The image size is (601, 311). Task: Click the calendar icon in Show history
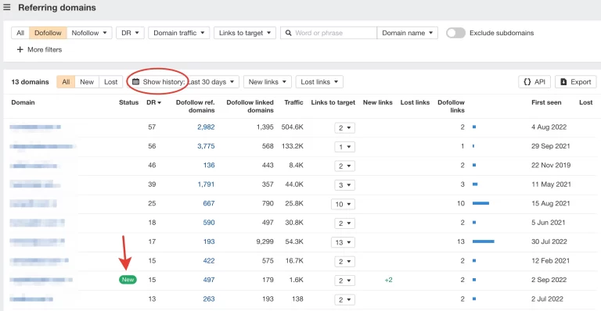tap(135, 81)
